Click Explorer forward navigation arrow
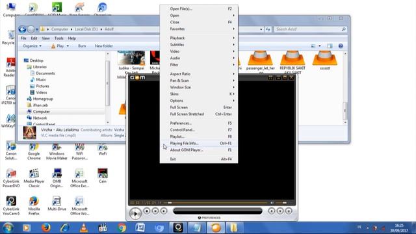This screenshot has width=416, height=234. (x=31, y=29)
